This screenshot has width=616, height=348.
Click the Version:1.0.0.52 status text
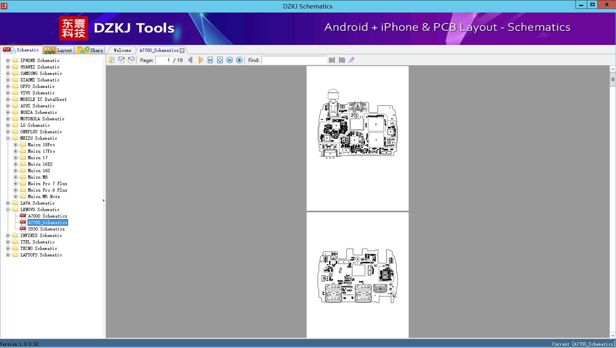tap(19, 344)
